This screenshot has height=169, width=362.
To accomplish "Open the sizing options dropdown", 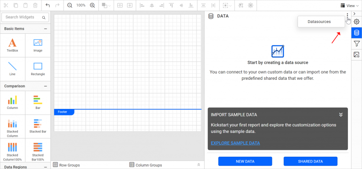I will click(x=227, y=5).
